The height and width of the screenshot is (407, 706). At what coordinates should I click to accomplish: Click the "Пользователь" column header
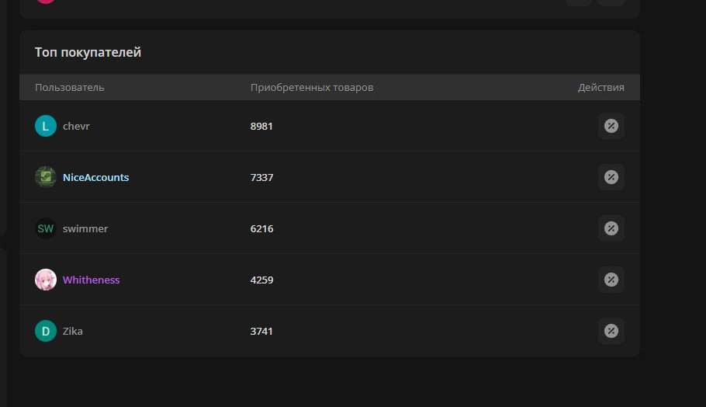point(70,88)
